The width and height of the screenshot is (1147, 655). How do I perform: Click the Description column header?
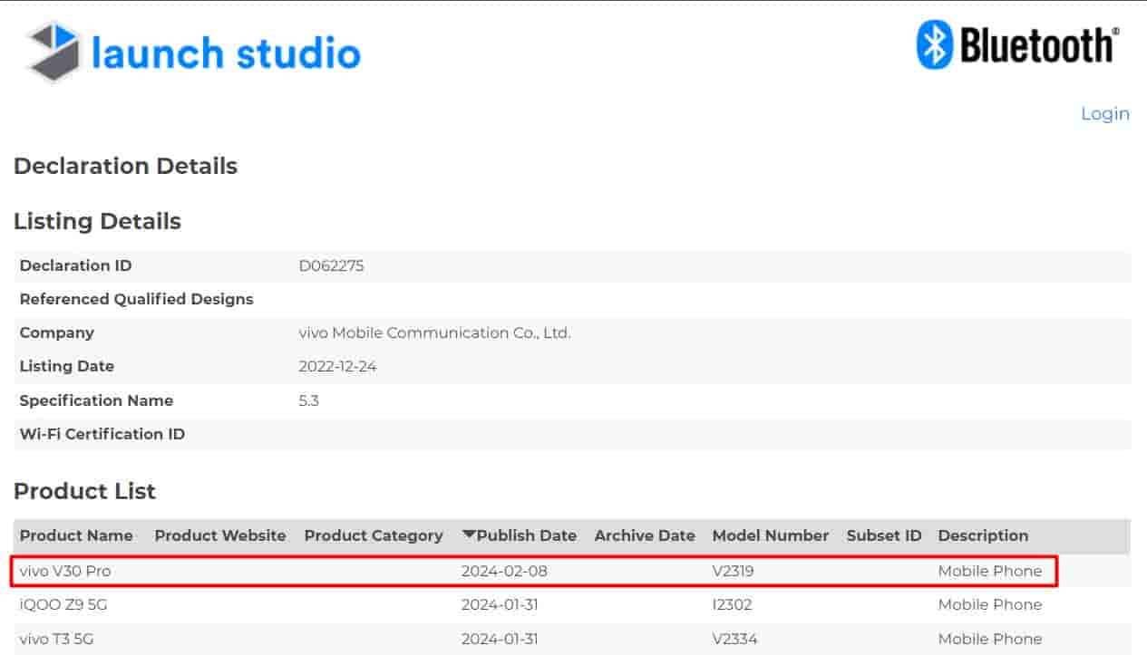(983, 535)
